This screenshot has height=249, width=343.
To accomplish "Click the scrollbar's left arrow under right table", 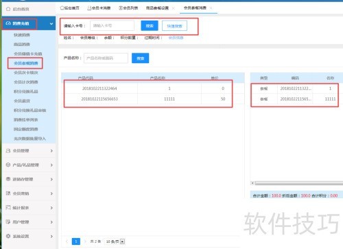I will click(x=252, y=183).
